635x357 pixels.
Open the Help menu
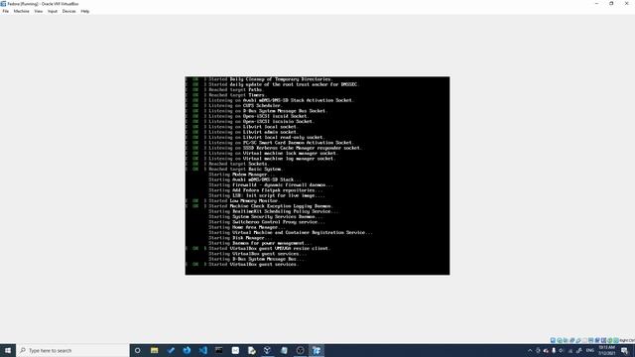pos(85,11)
